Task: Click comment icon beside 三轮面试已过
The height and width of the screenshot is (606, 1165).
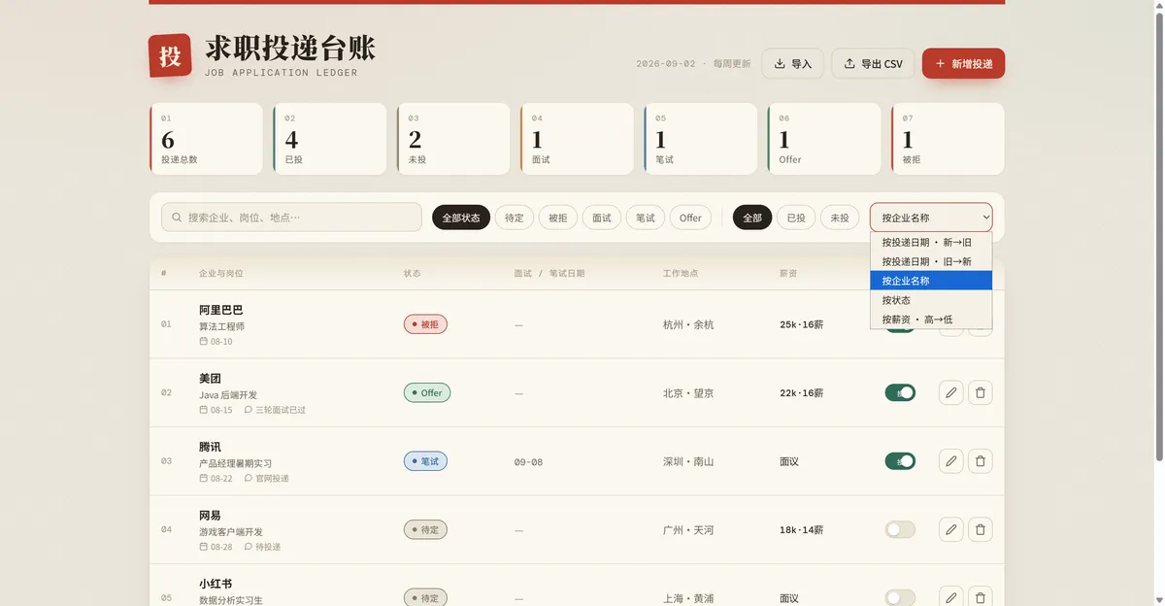Action: (248, 410)
